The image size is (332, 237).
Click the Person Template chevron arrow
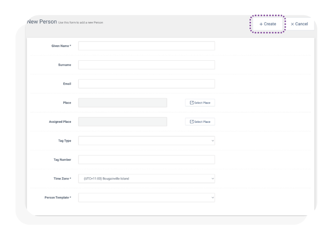tap(213, 197)
